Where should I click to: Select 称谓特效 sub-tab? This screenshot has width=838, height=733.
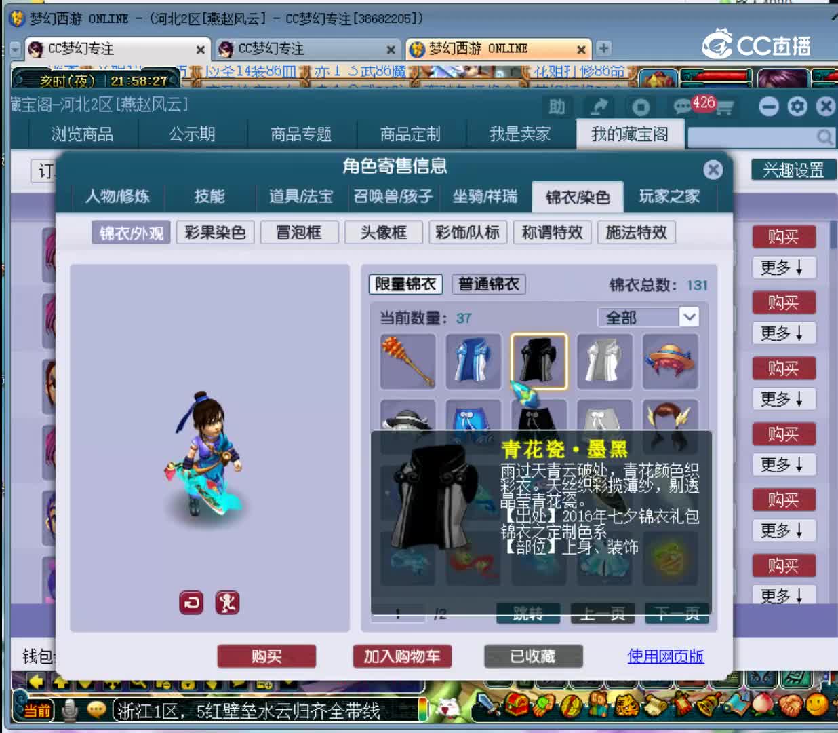553,233
